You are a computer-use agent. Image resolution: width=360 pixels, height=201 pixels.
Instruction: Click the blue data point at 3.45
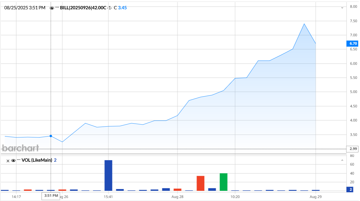click(51, 136)
